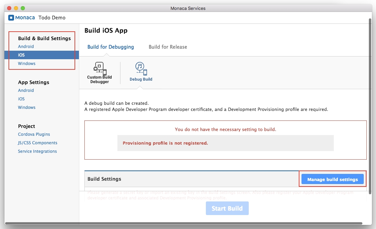Click the Build & Build Settings sidebar heading
This screenshot has width=376, height=229.
(x=44, y=38)
